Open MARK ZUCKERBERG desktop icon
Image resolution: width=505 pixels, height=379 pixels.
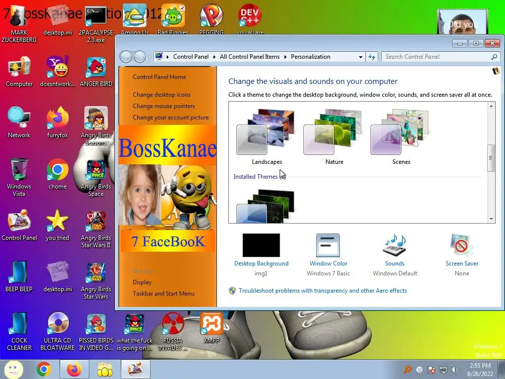(x=19, y=24)
